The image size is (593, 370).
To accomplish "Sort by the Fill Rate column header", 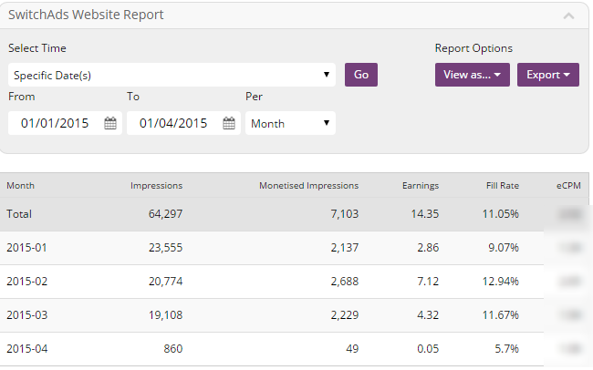I will (503, 186).
